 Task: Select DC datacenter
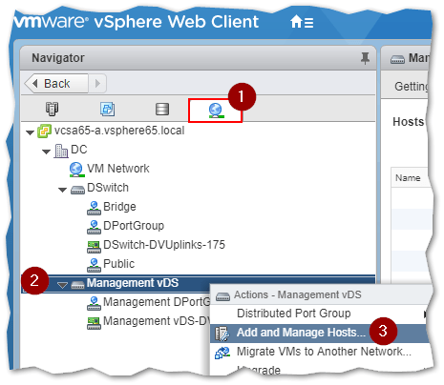78,150
